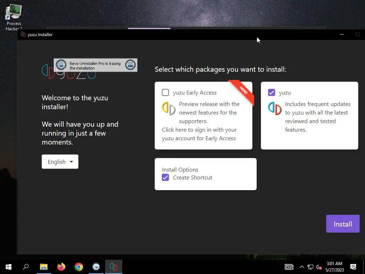Click 'Revo Uninstaller Pro is tracing the installation' text
Screen dimensions: 365x274
pyautogui.click(x=95, y=66)
